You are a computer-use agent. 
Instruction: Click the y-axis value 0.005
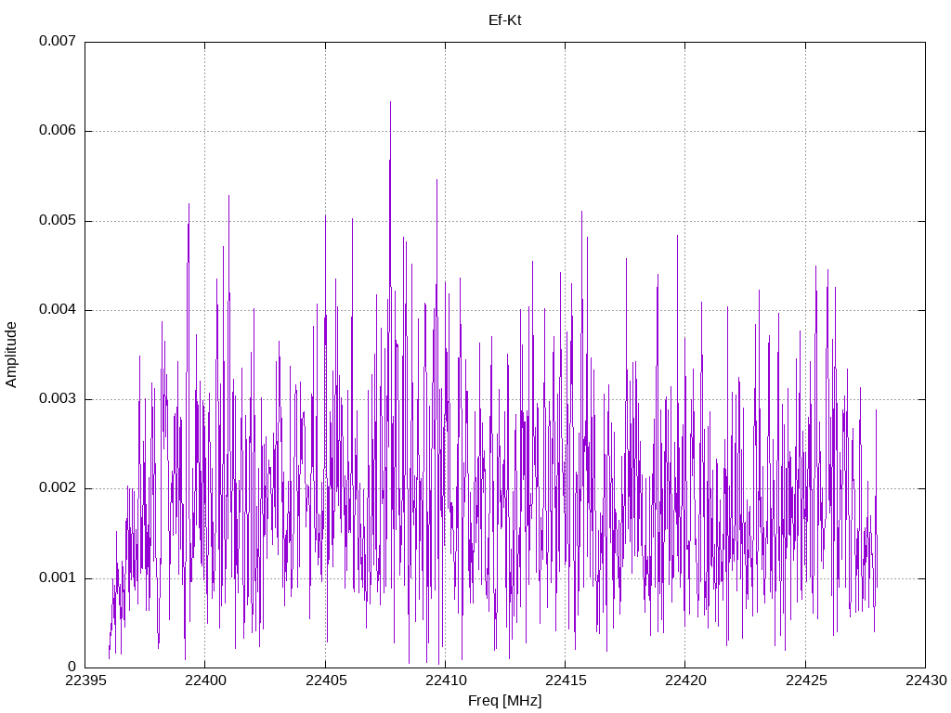coord(58,220)
